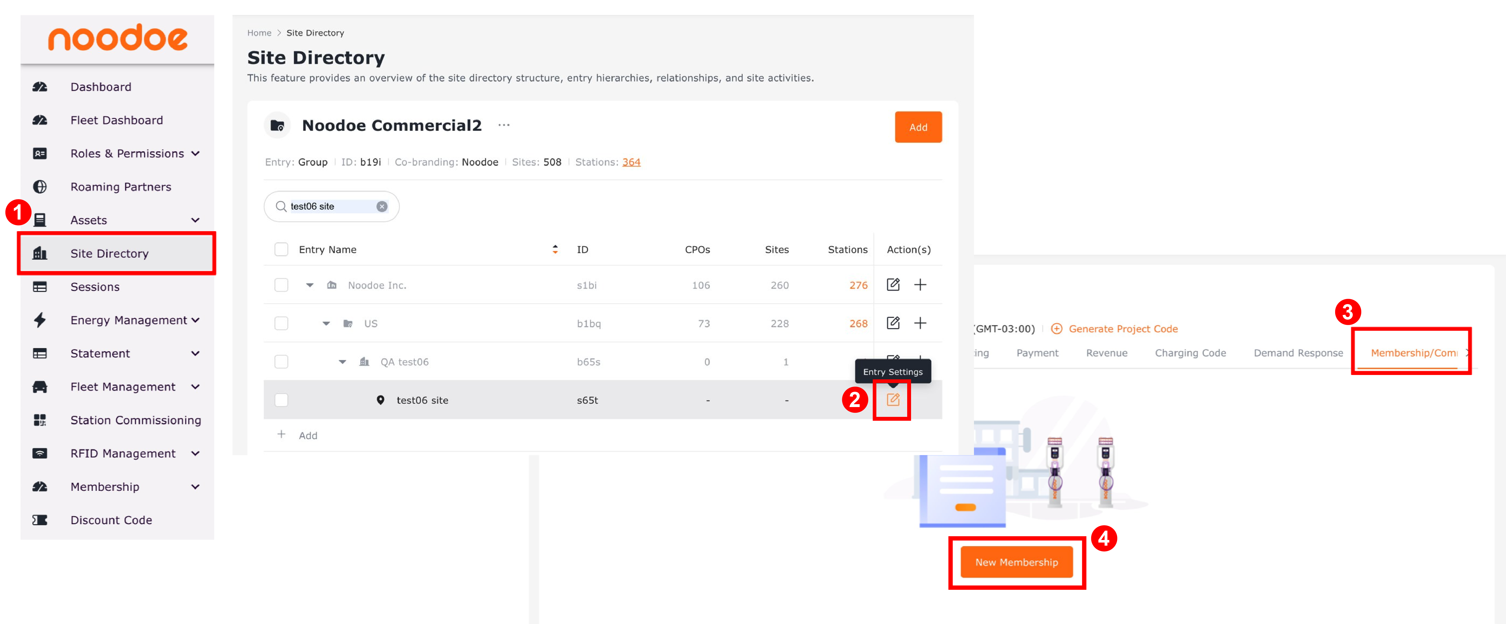Click the Dashboard gauge icon
The image size is (1506, 624).
40,87
